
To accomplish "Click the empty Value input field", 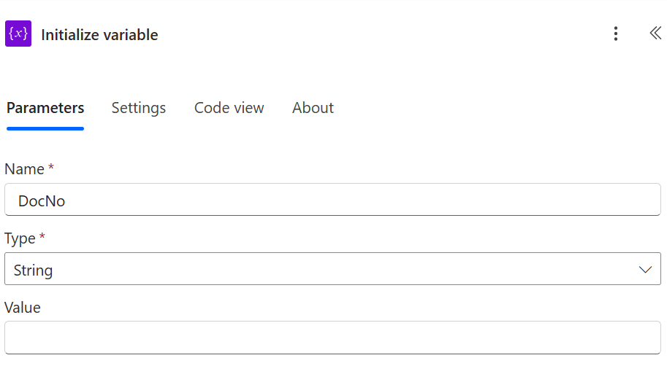I will click(332, 338).
